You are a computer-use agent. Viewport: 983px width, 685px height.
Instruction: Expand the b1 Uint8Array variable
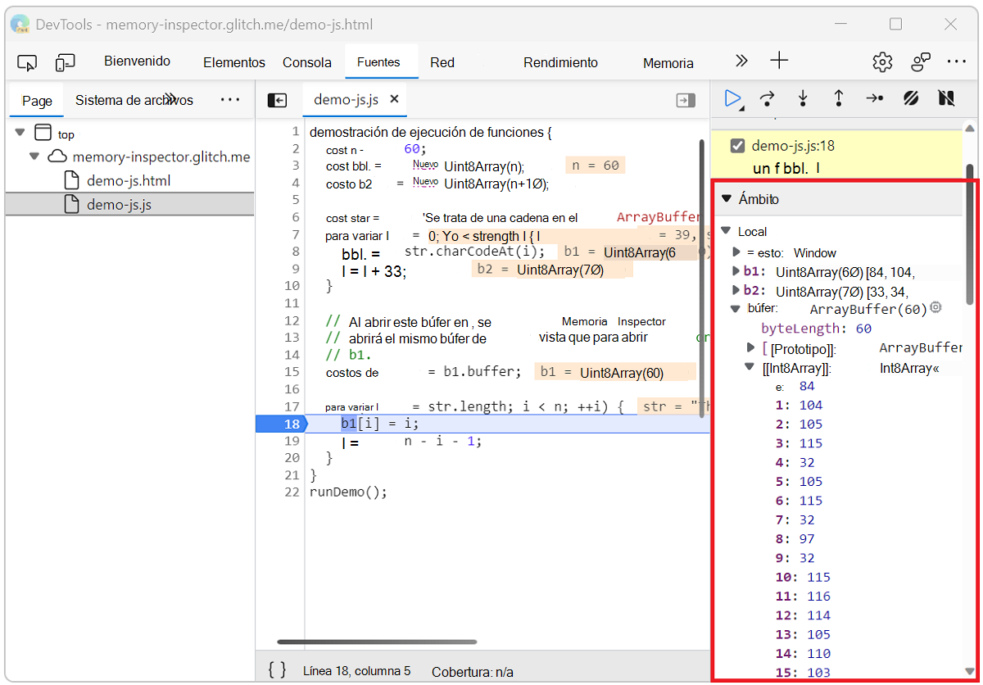tap(735, 271)
